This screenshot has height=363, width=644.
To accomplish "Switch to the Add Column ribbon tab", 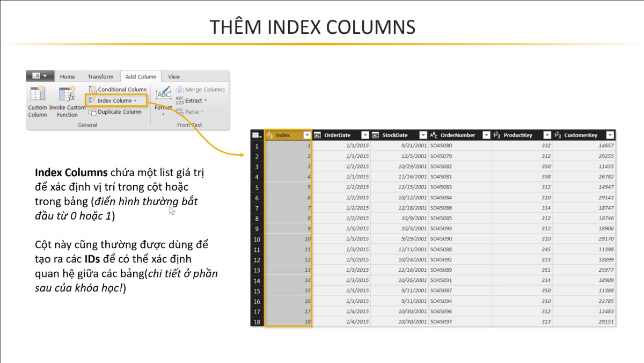I will point(141,76).
